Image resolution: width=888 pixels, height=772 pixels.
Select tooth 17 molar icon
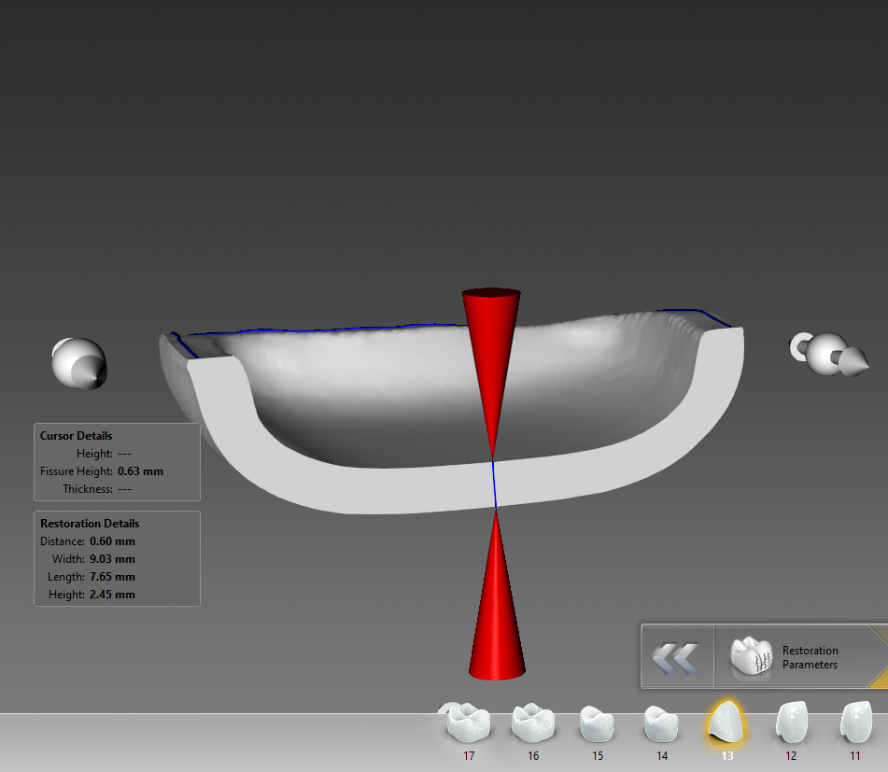tap(469, 723)
